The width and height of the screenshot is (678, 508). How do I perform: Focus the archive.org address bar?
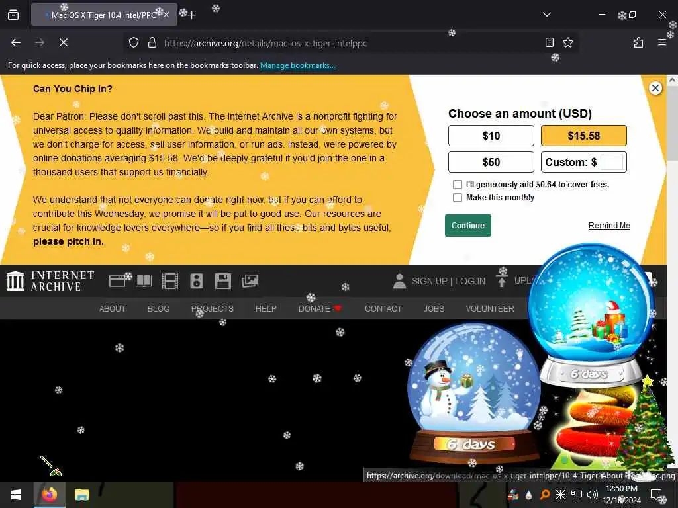click(x=351, y=43)
